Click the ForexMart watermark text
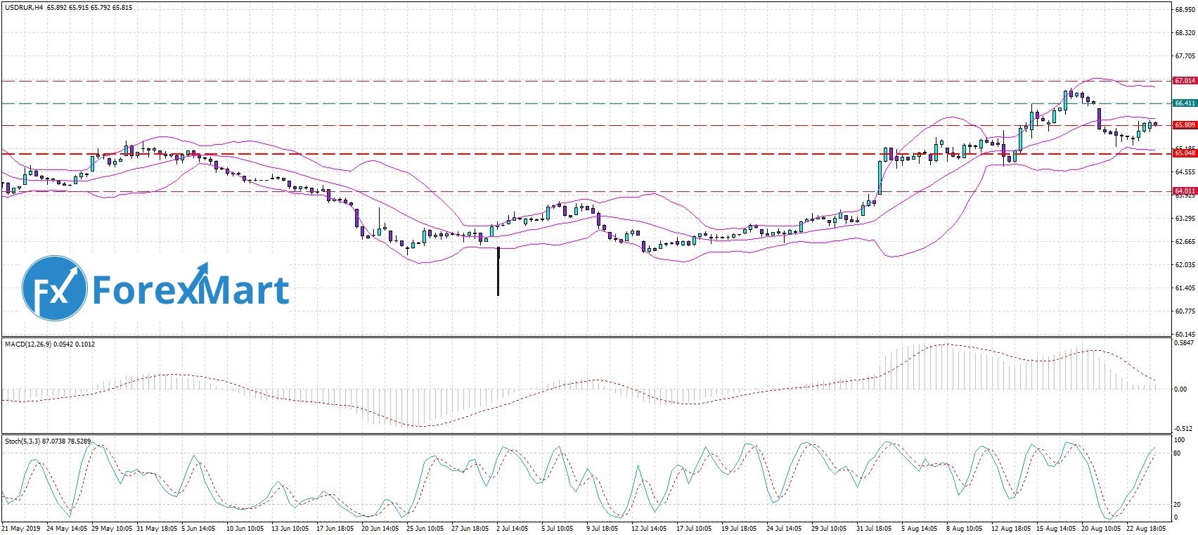 tap(191, 290)
